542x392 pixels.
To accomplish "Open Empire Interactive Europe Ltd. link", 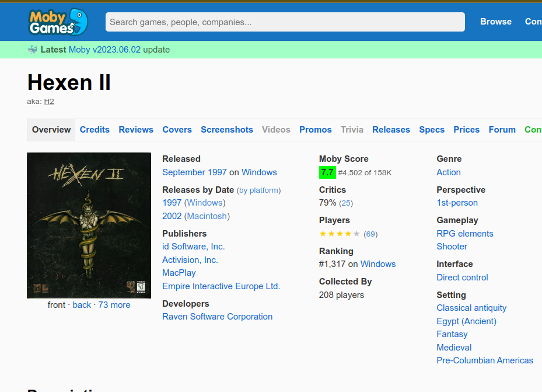I will (x=221, y=286).
